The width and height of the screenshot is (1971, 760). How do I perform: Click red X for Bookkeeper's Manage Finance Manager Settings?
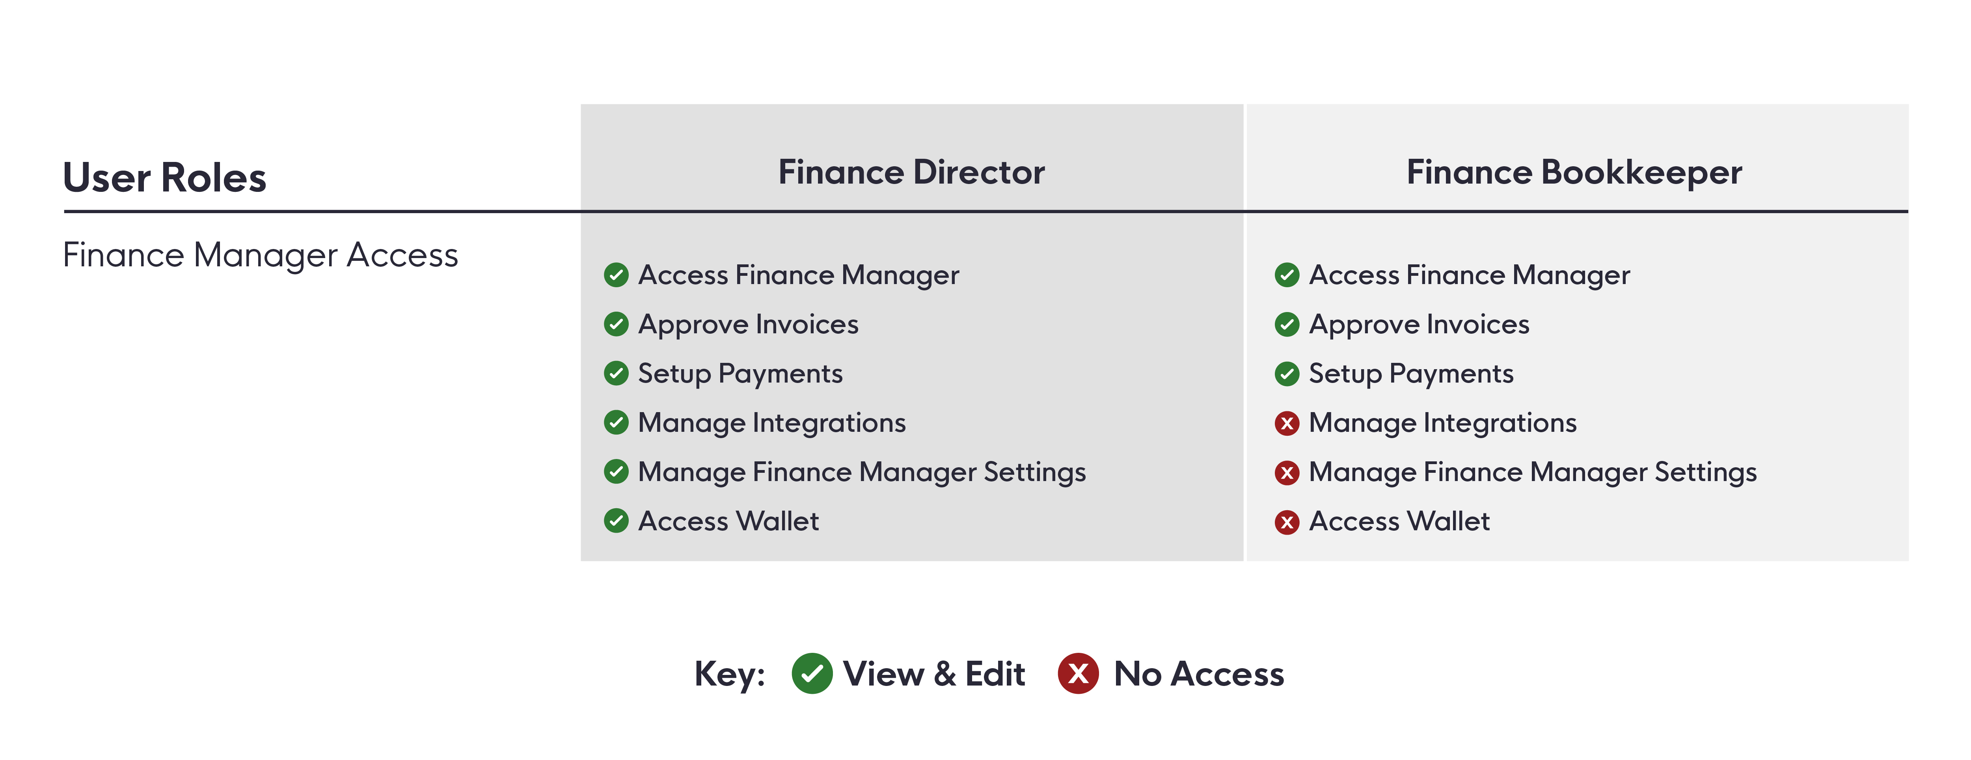pyautogui.click(x=1287, y=472)
